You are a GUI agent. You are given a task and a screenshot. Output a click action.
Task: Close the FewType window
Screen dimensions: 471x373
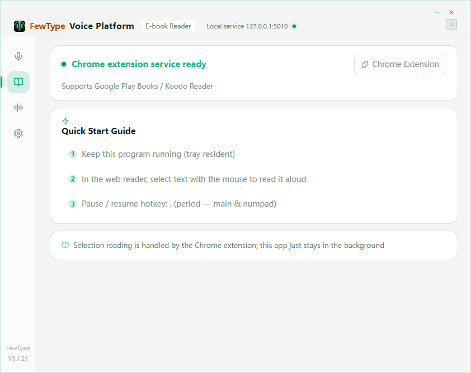[x=451, y=12]
